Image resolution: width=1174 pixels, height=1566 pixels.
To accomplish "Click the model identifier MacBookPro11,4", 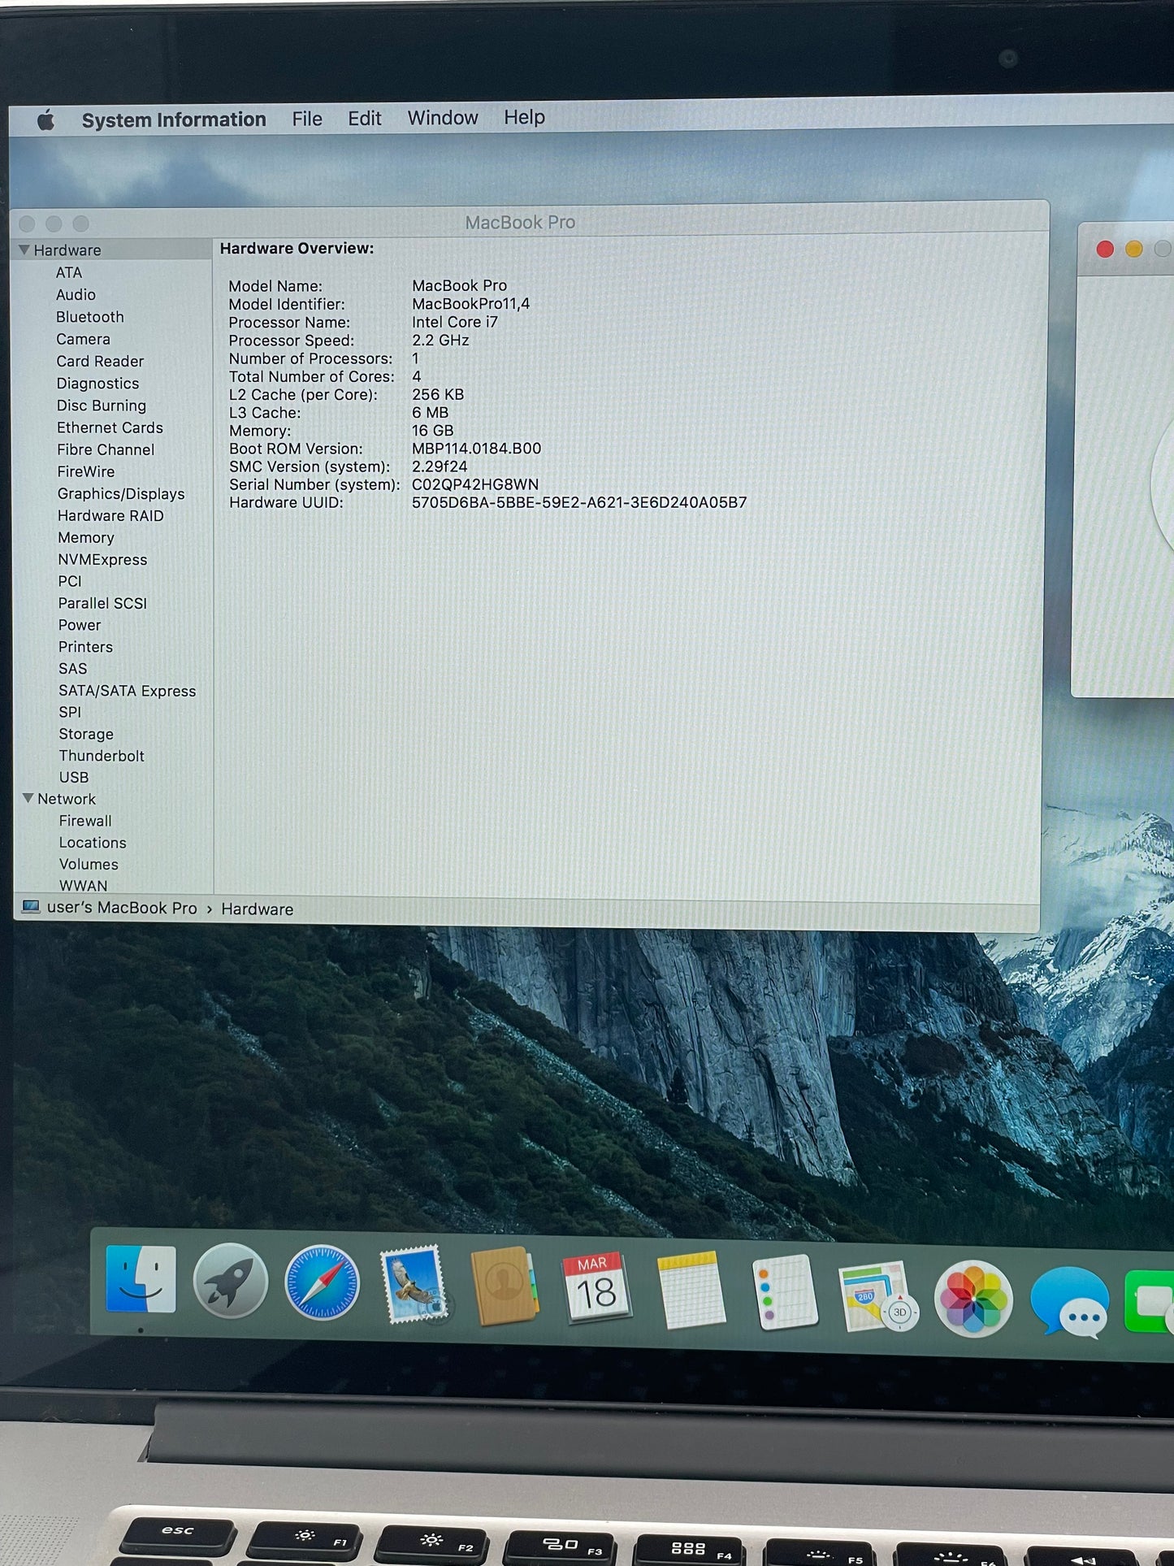I will (470, 303).
